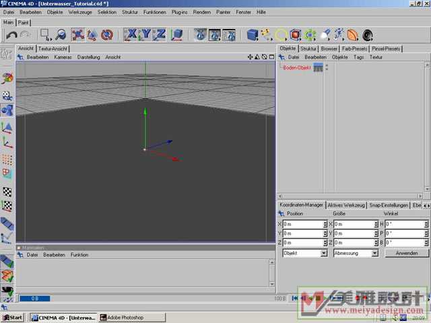
Task: Click the viewport move camera icon
Action: 250,57
